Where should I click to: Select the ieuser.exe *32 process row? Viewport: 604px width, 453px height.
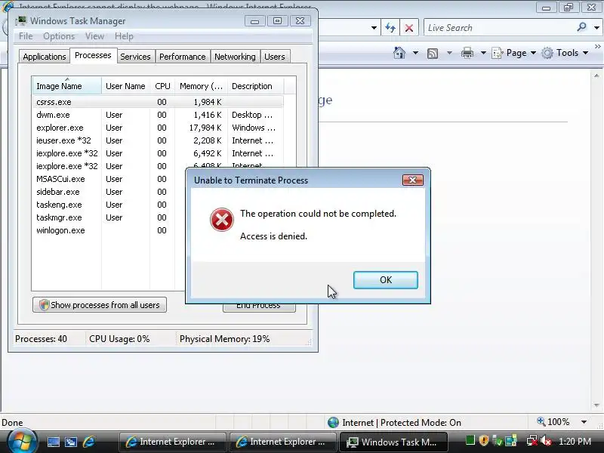tap(158, 140)
